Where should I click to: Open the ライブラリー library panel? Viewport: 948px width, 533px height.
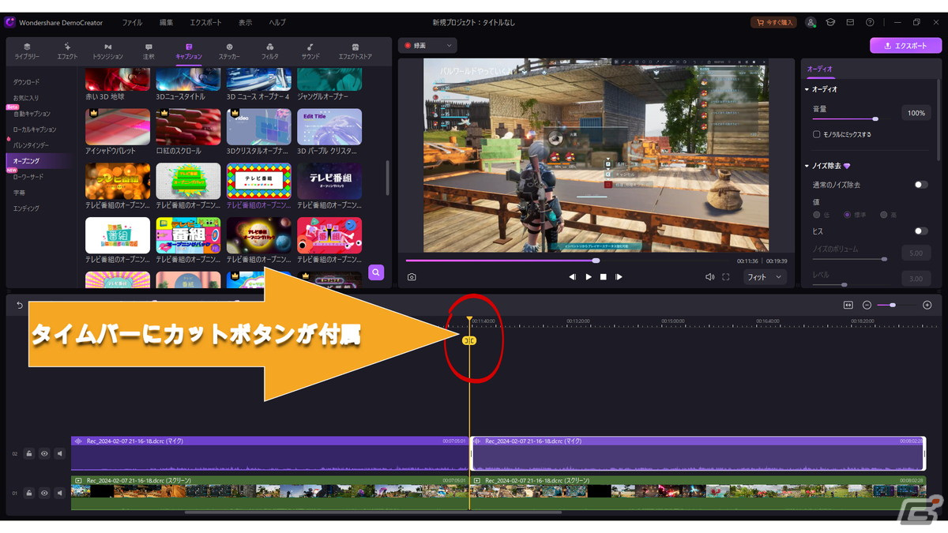tap(27, 51)
